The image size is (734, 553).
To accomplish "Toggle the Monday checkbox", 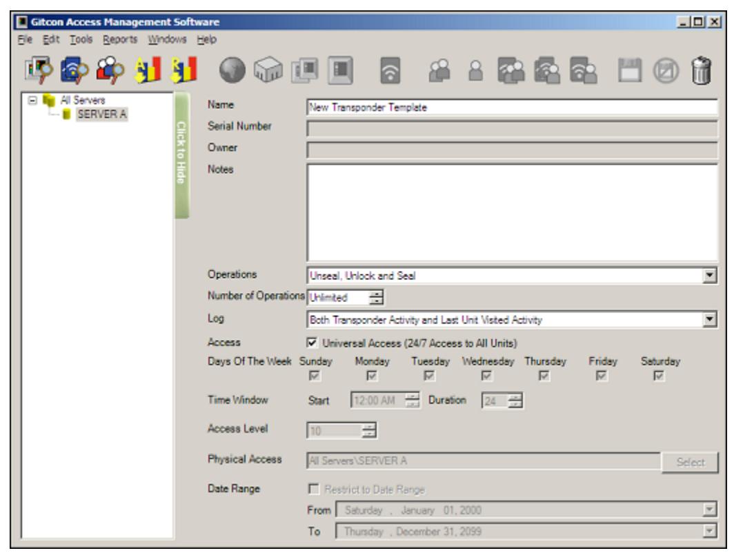I will [372, 376].
